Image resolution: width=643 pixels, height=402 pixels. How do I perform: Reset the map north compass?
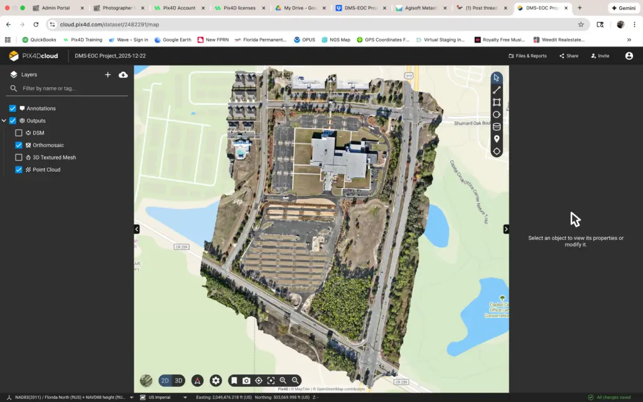[x=197, y=381]
